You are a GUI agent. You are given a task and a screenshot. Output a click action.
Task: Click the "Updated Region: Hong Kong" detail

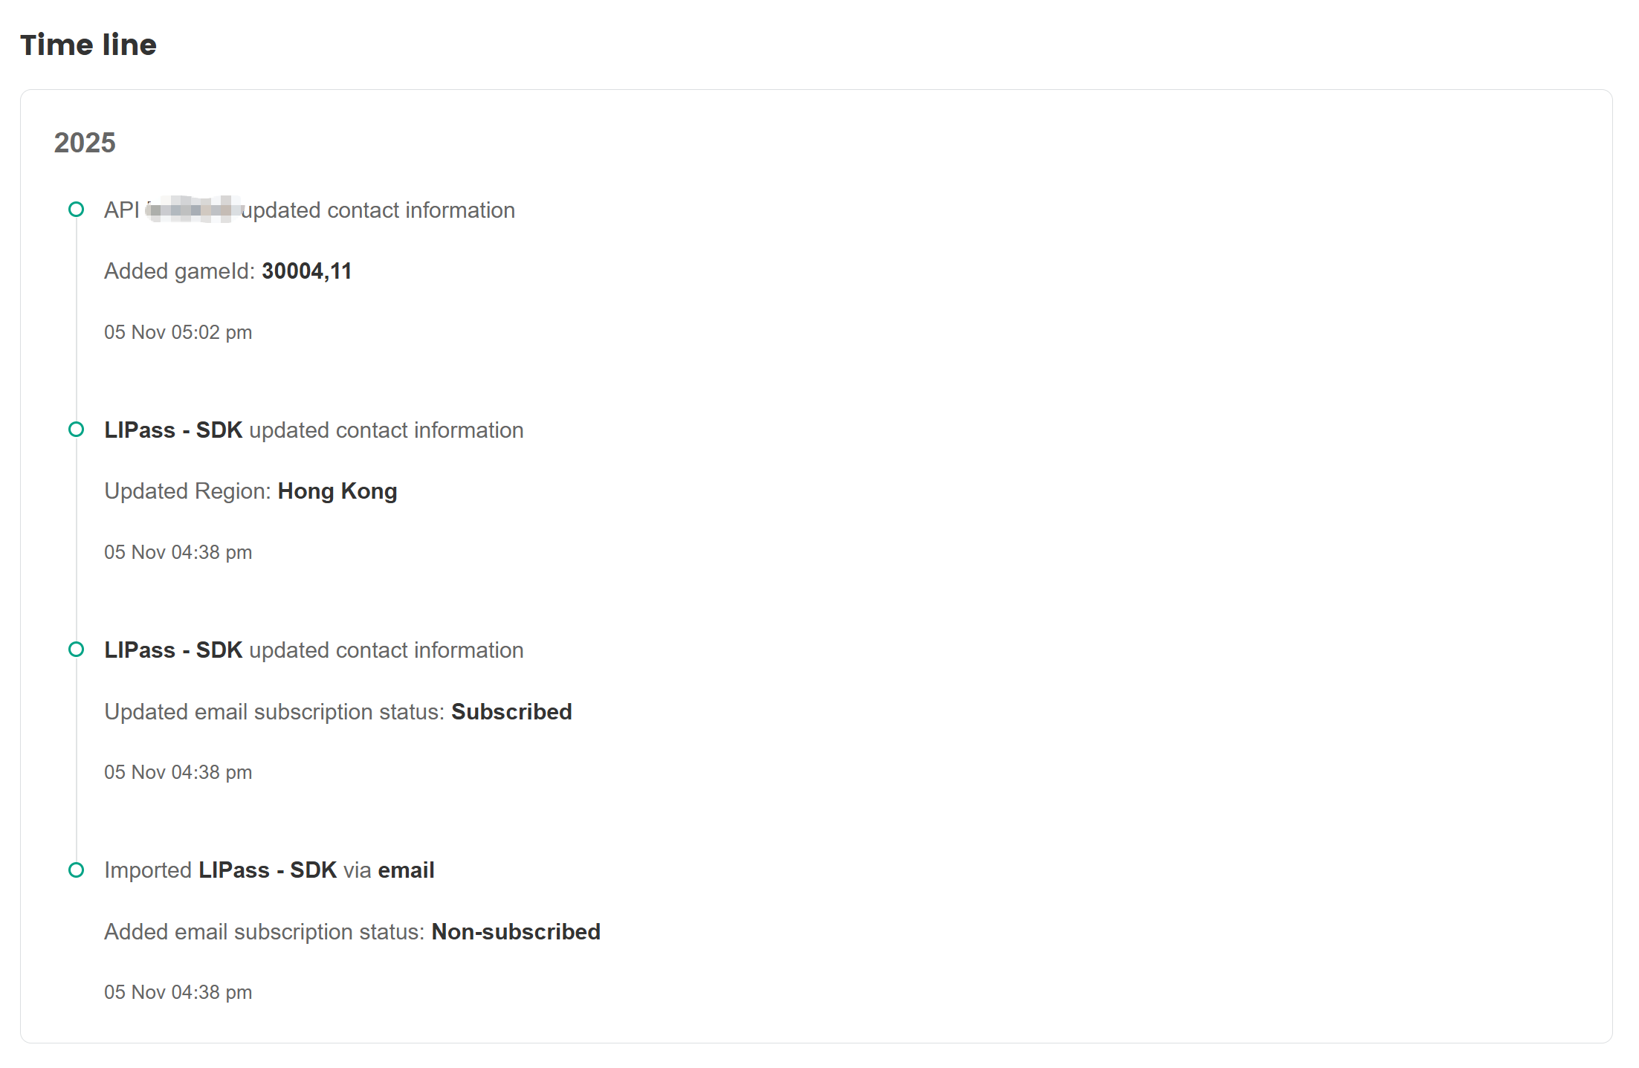(x=250, y=491)
